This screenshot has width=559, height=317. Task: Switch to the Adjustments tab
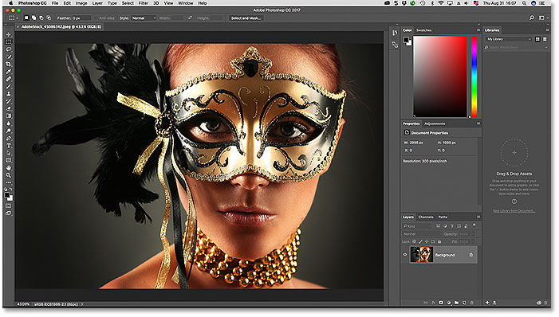click(435, 123)
